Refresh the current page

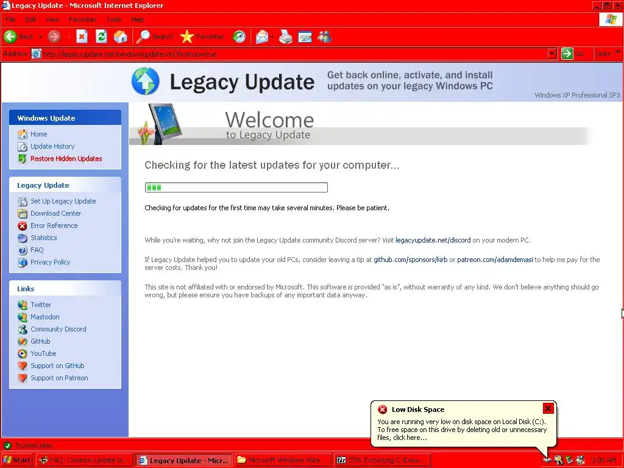(x=102, y=37)
